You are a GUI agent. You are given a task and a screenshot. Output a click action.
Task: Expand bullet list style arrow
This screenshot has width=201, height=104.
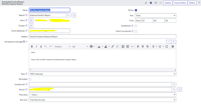point(156,46)
